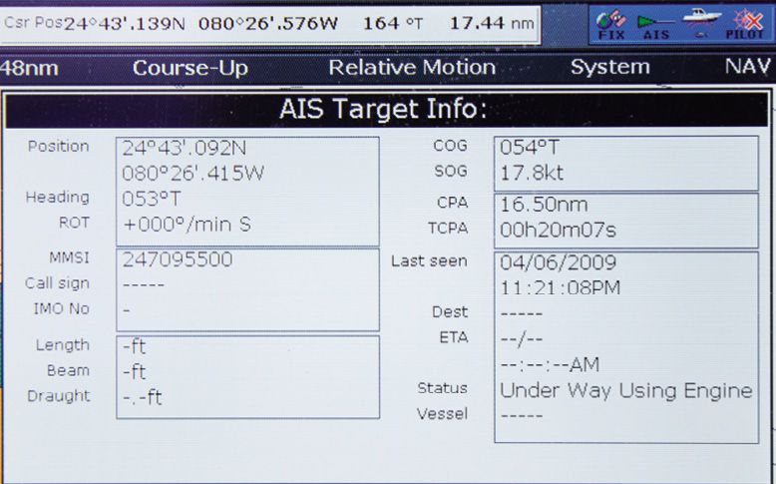Click the TCPA 00h20m07s value
776x484 pixels.
558,230
